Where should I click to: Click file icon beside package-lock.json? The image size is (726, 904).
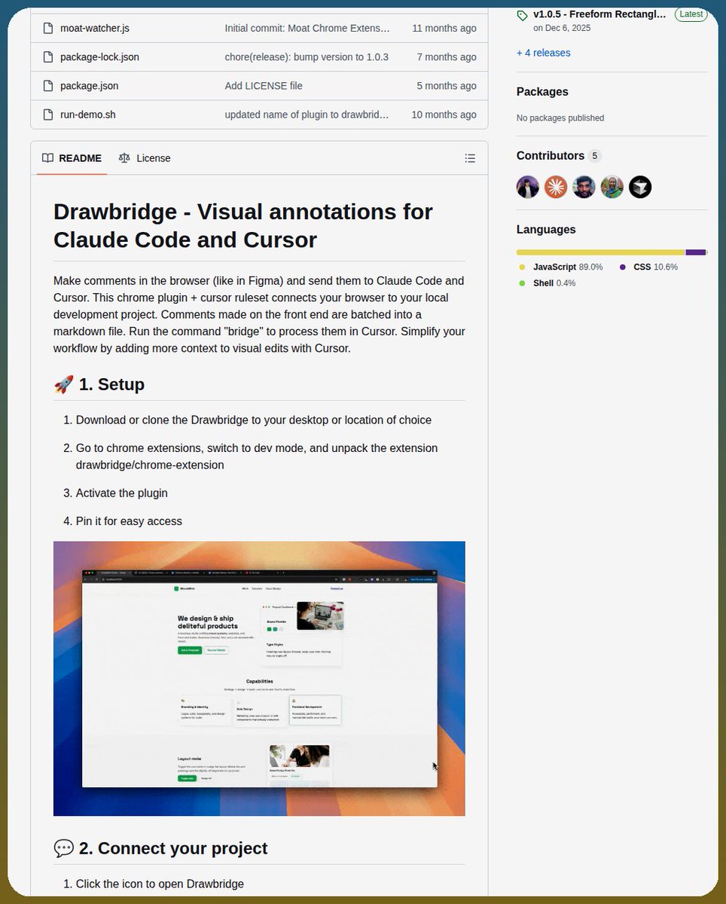point(47,56)
